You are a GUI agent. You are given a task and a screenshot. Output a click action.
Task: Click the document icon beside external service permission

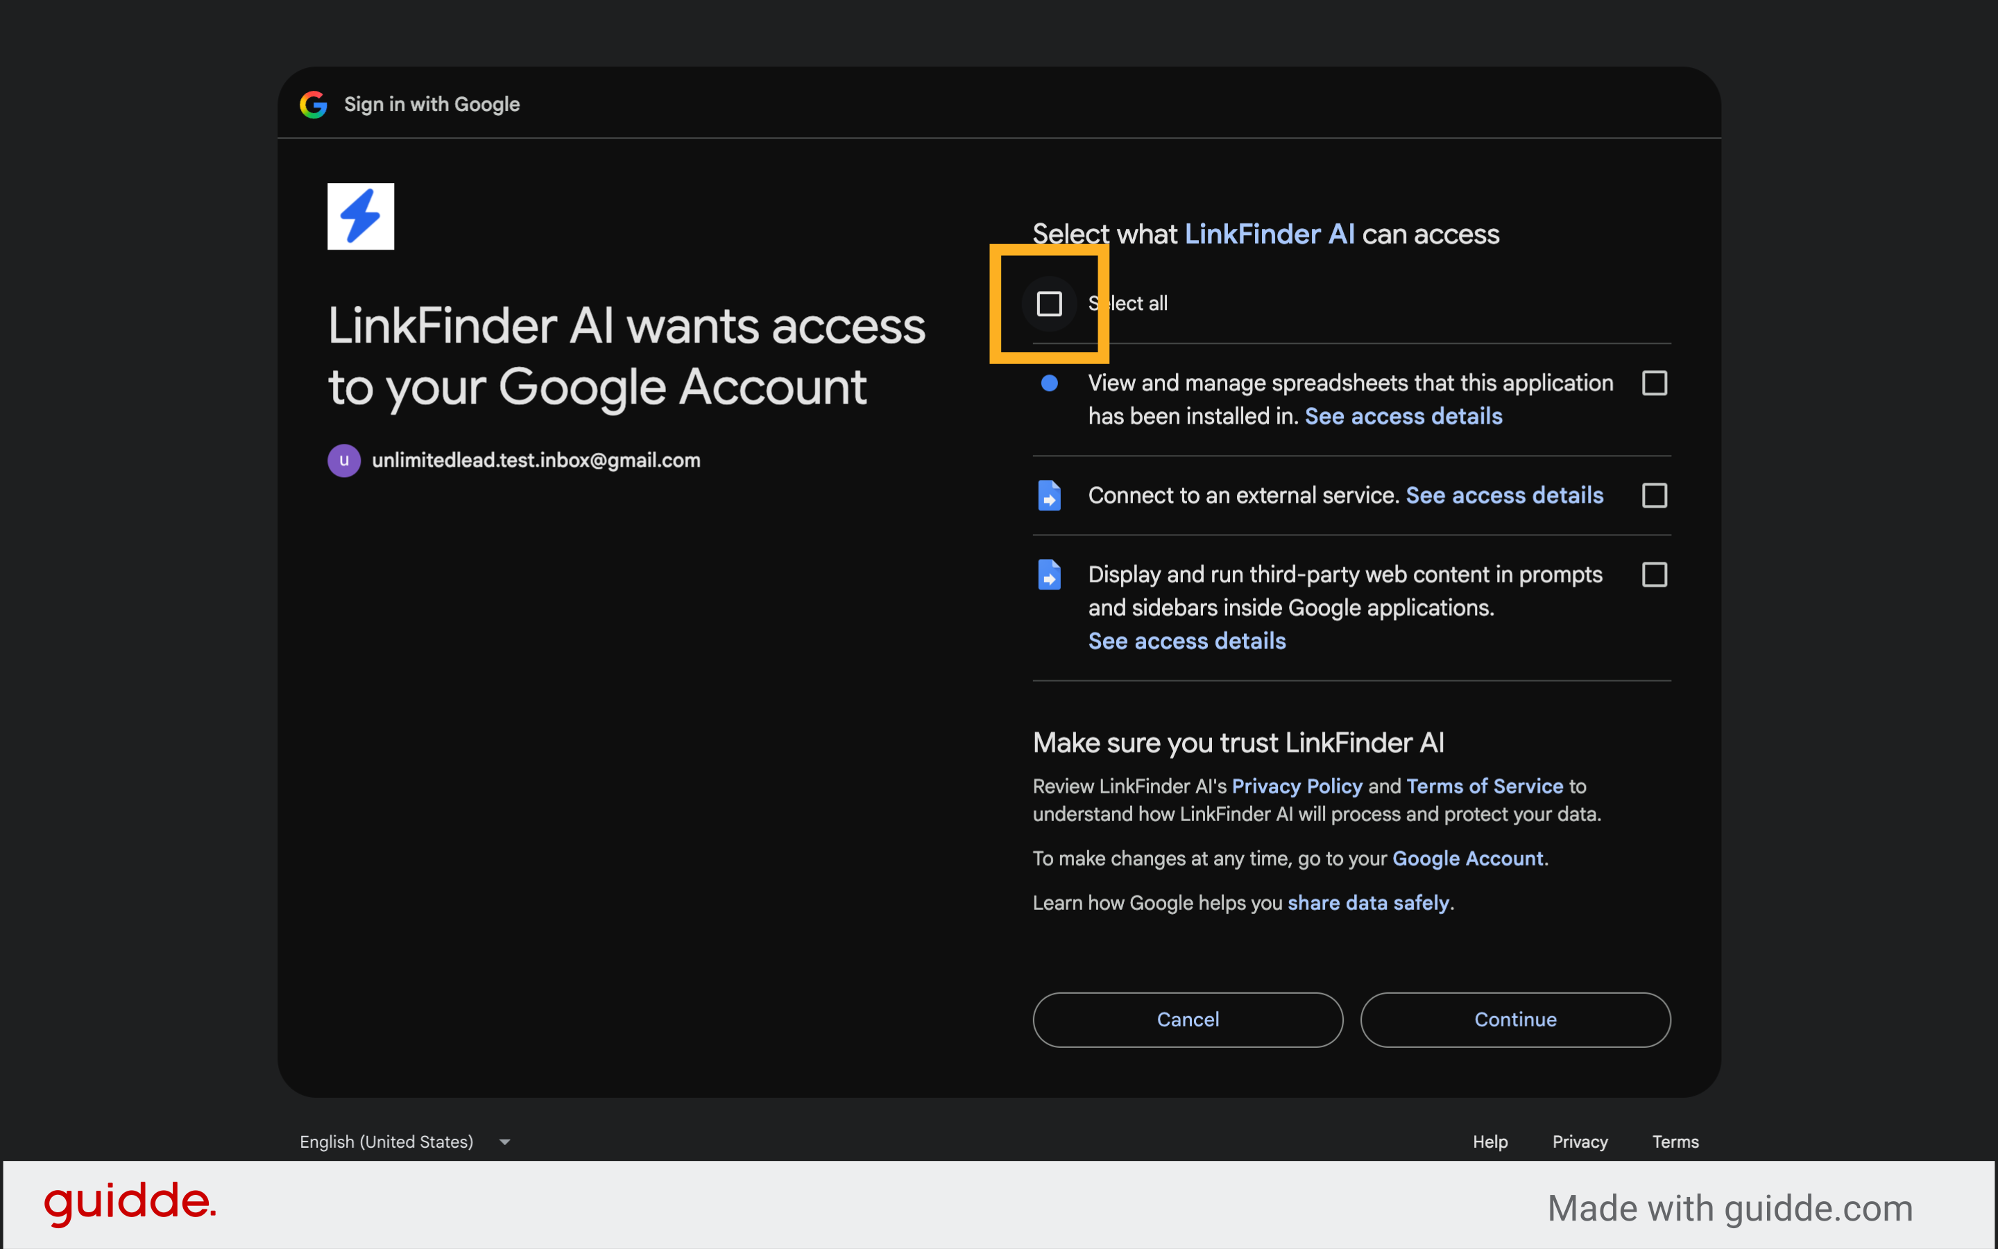tap(1048, 494)
